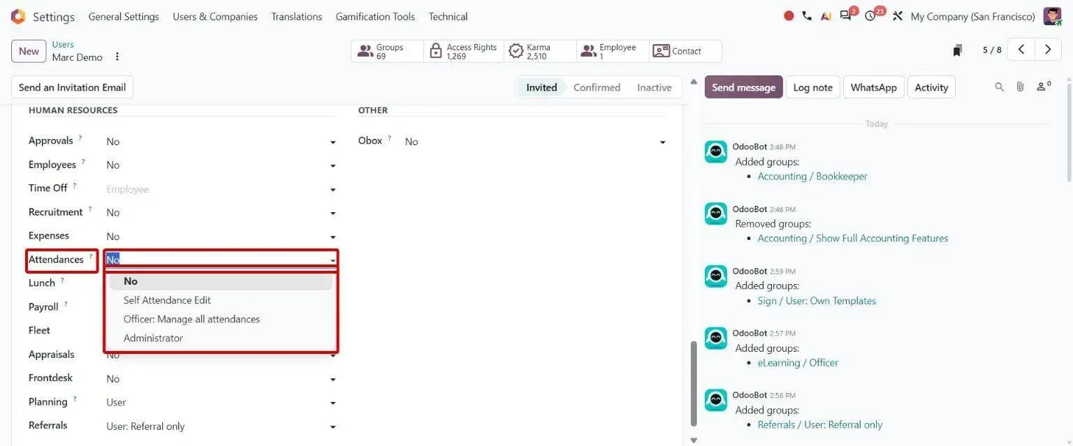Screen dimensions: 1073x446
Task: Open the Approvals dropdown
Action: [x=221, y=142]
